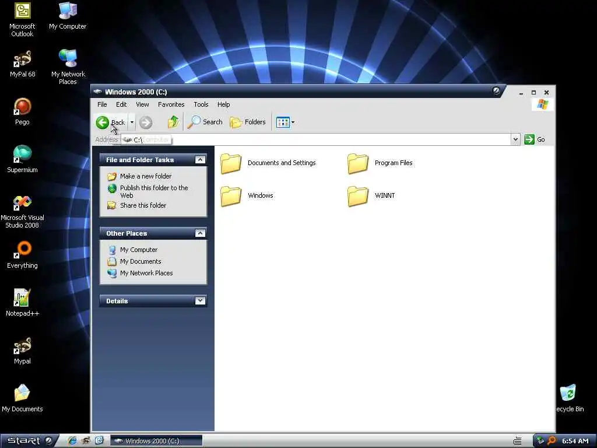Select the Notepad++ desktop shortcut
This screenshot has height=448, width=597.
click(22, 303)
